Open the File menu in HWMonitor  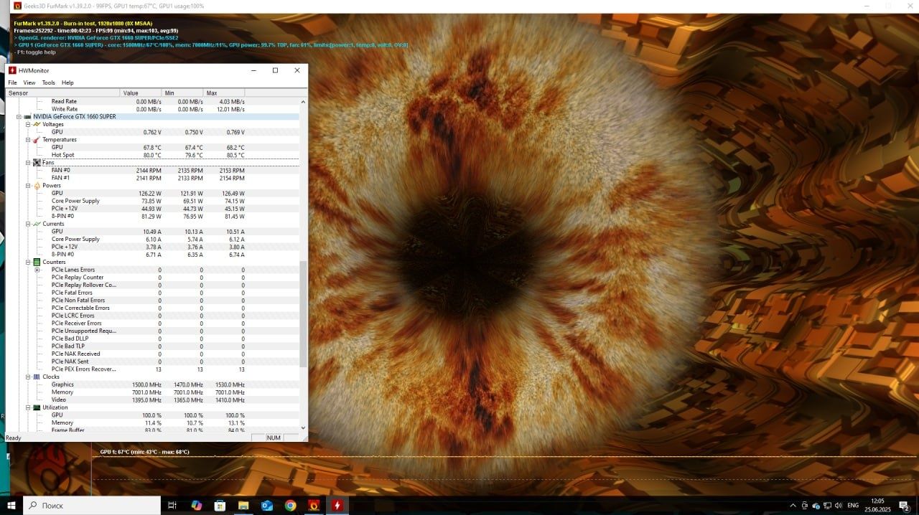tap(12, 82)
